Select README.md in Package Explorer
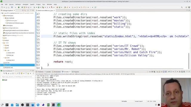191x107 pixels. tap(9, 67)
